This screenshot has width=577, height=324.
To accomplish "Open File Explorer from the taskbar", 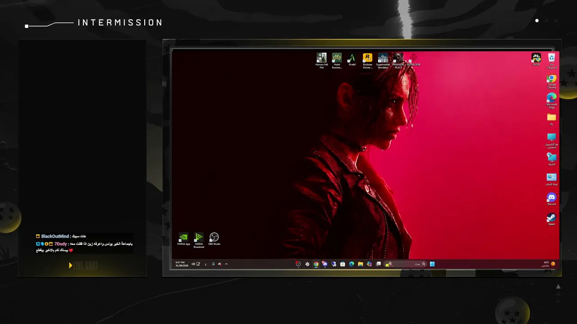I will 361,264.
